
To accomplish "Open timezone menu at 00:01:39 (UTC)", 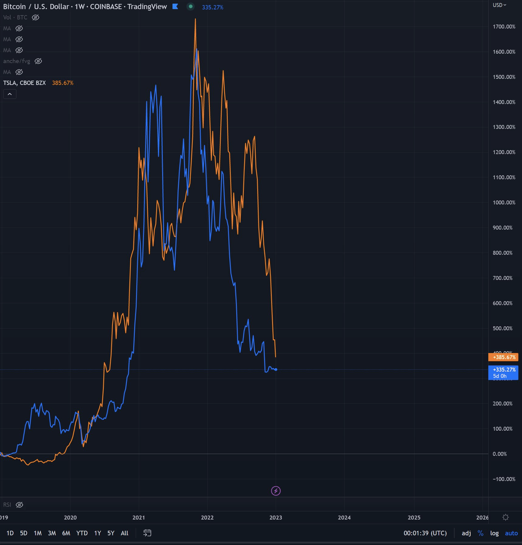I will (x=425, y=533).
